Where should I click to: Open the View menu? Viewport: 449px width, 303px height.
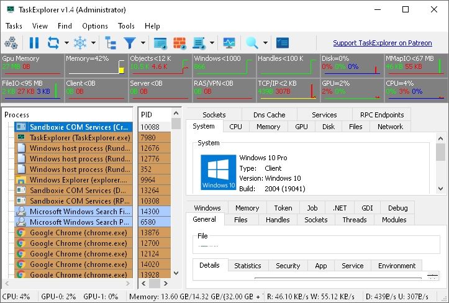tap(40, 26)
